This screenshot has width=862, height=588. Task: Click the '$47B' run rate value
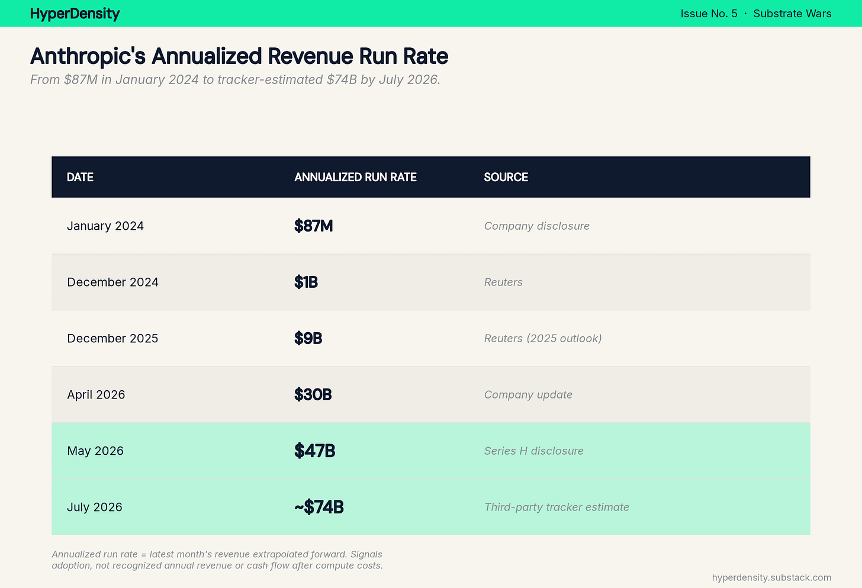tap(315, 451)
